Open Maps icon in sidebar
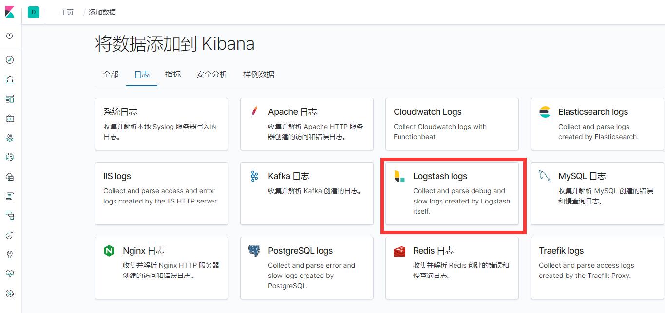The width and height of the screenshot is (665, 313). tap(10, 138)
